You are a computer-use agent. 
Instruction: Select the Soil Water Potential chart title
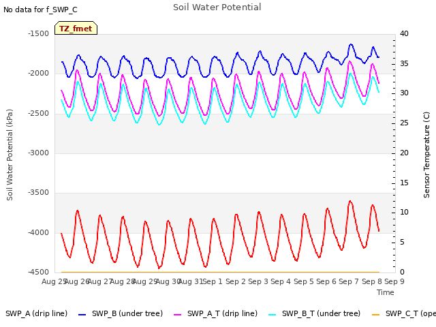click(217, 7)
